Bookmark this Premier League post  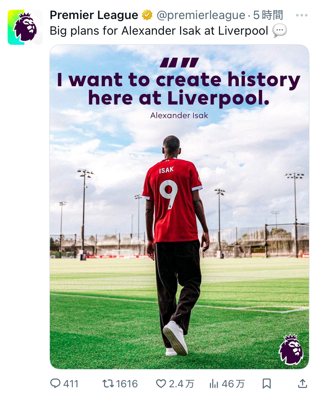point(267,383)
